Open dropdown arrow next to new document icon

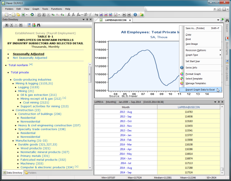pos(10,15)
